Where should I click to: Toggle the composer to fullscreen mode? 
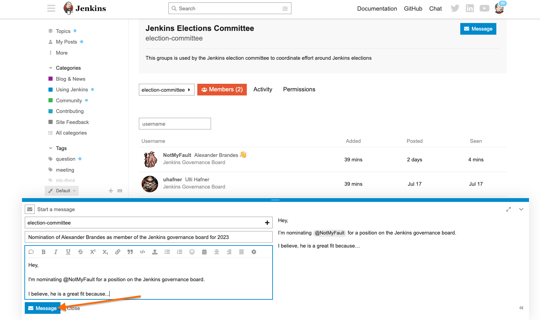coord(508,209)
